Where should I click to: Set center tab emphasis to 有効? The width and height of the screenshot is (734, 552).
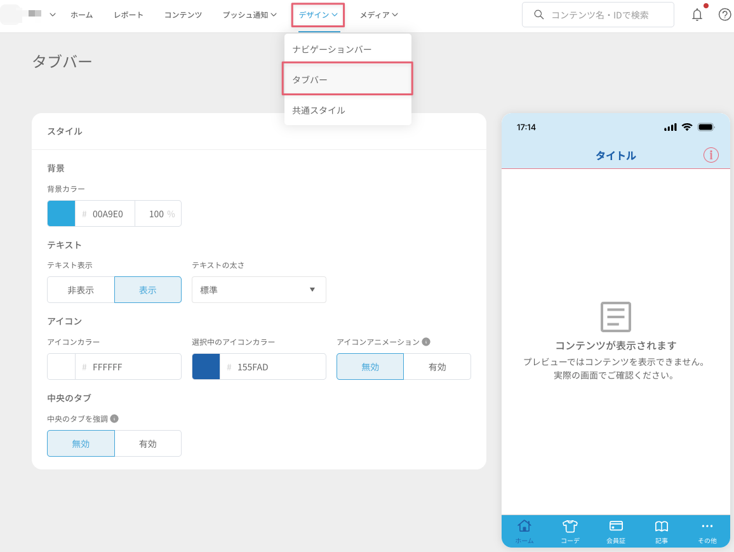pos(148,443)
